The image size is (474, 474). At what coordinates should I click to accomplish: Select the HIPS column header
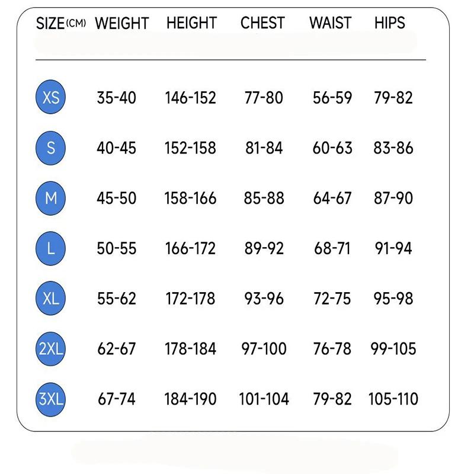click(389, 23)
